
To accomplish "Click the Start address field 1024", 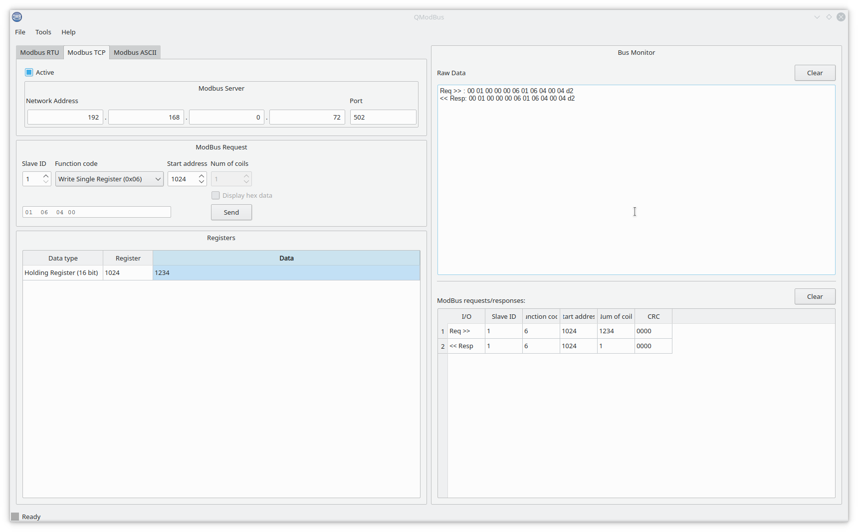I will click(x=183, y=179).
